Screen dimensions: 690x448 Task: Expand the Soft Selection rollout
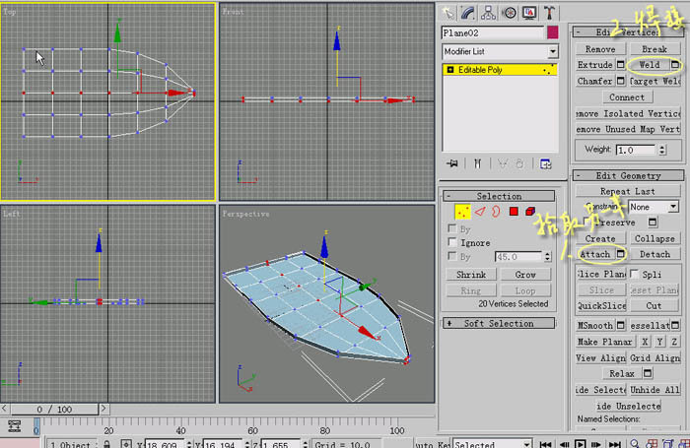(499, 323)
